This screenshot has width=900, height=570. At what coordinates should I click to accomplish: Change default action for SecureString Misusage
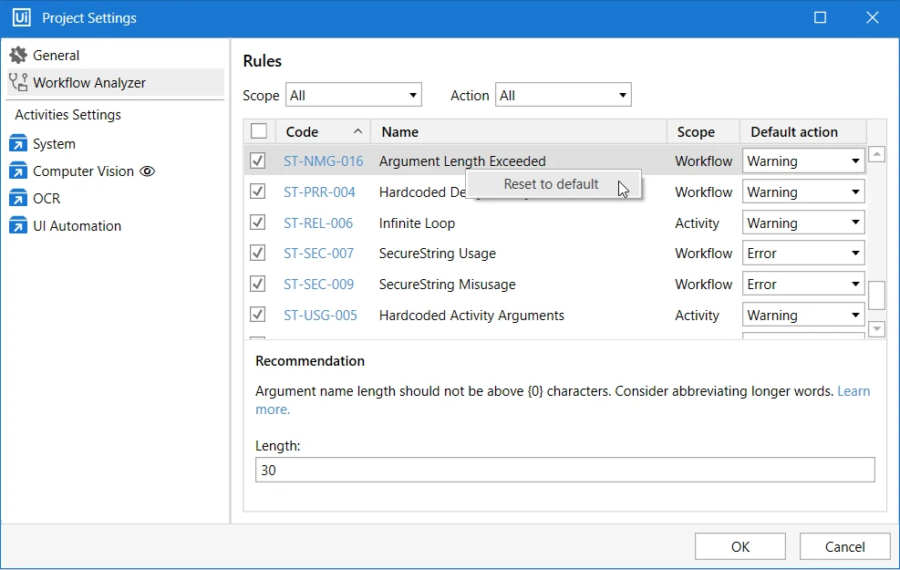[803, 285]
